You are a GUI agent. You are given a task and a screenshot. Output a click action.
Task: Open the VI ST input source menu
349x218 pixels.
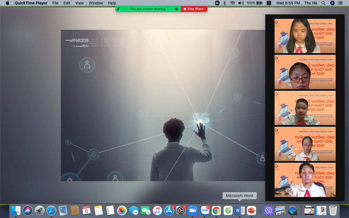[269, 3]
